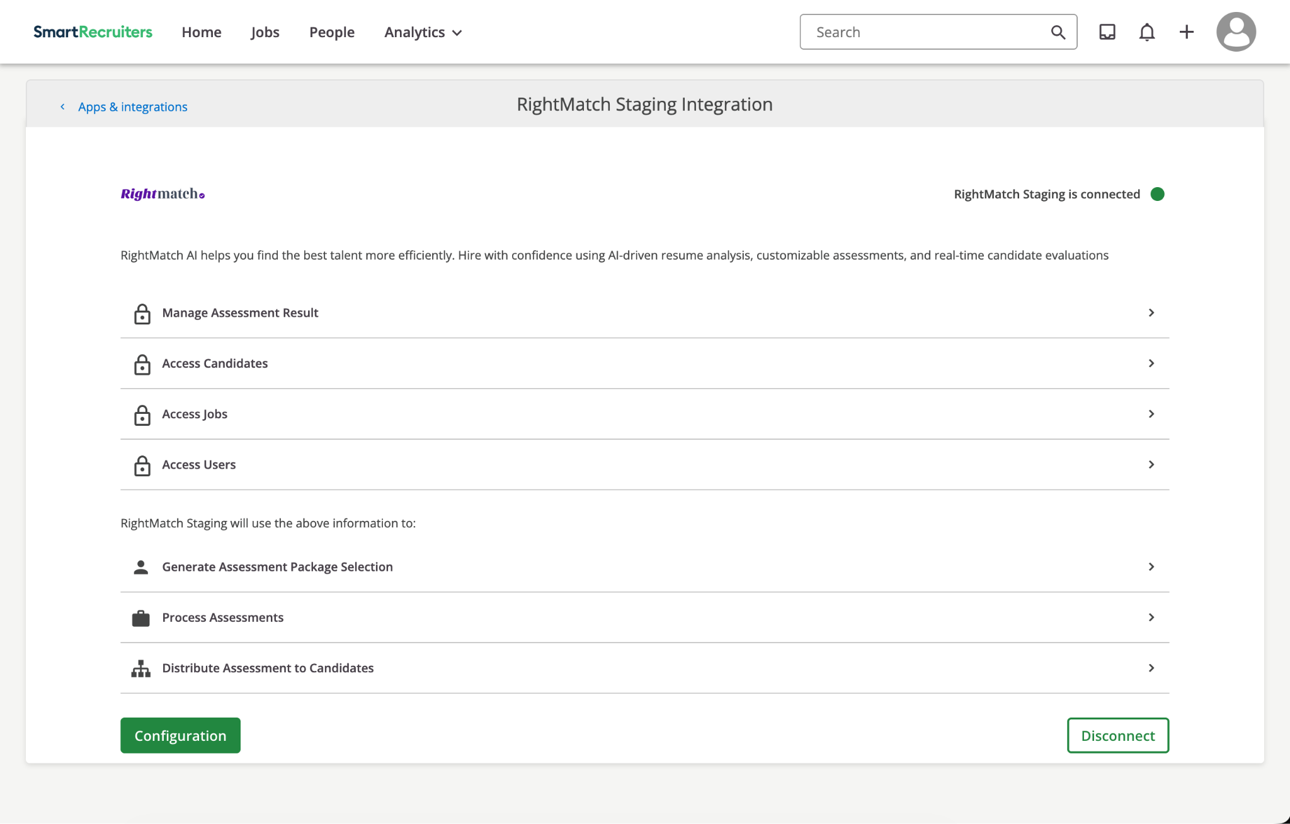
Task: Click the Rightmatch logo
Action: (x=163, y=194)
